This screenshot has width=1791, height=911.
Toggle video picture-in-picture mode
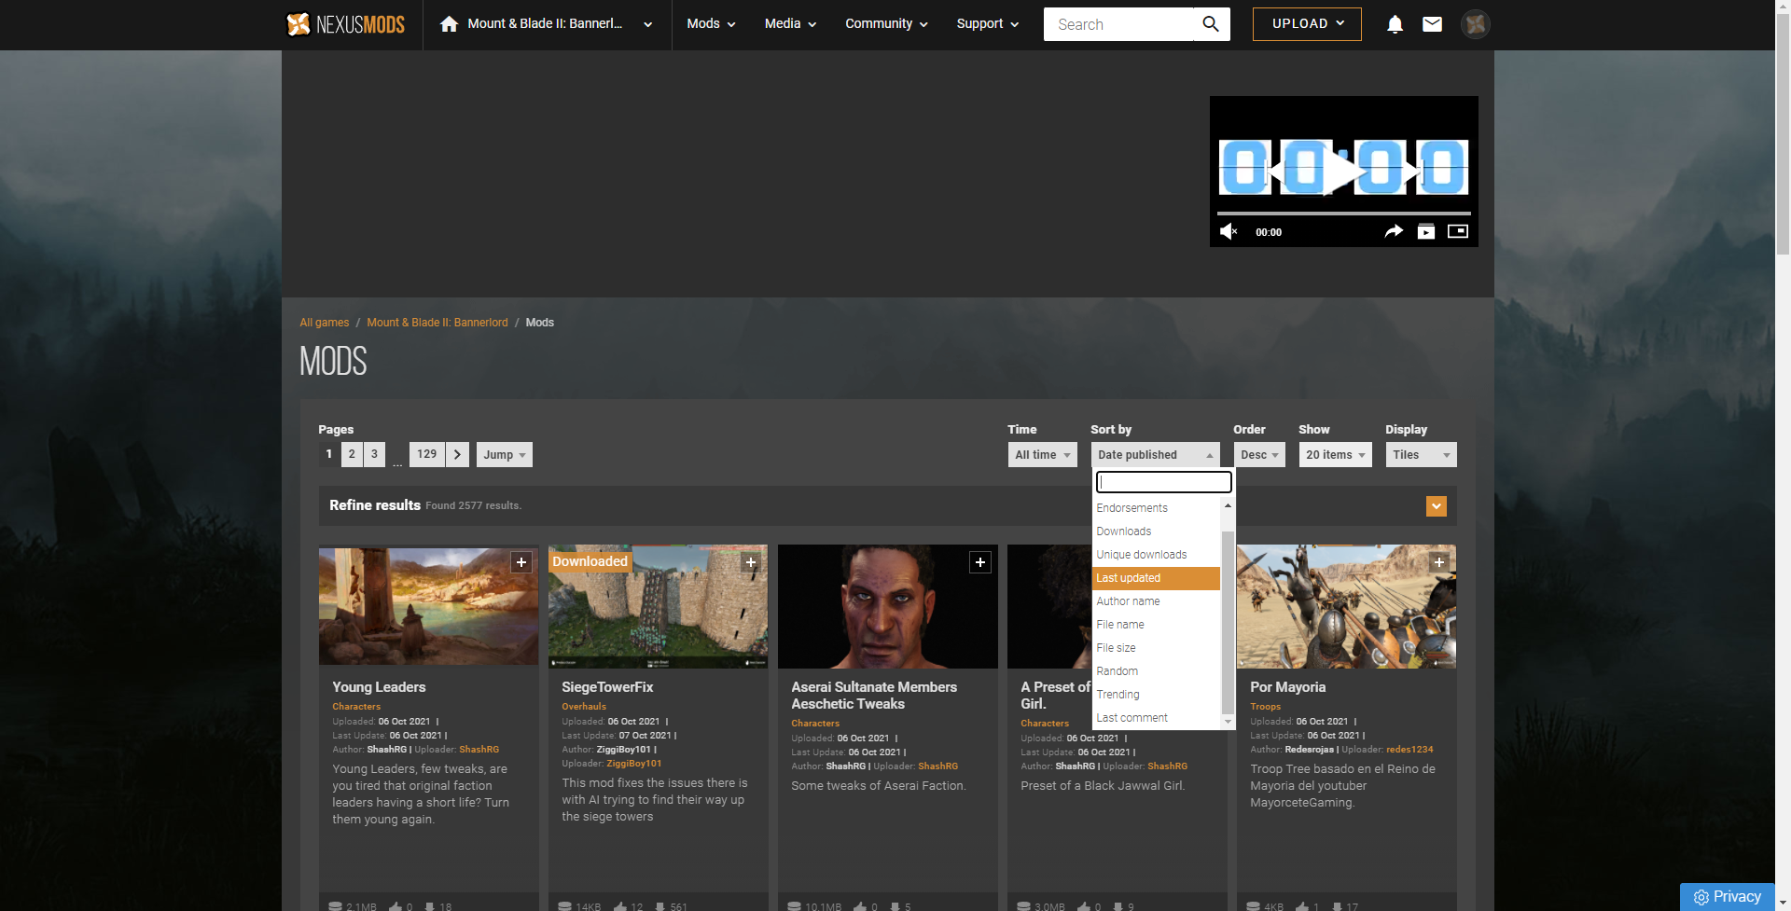(1458, 231)
